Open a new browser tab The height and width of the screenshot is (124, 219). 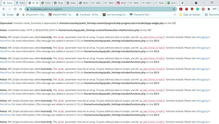(182, 3)
